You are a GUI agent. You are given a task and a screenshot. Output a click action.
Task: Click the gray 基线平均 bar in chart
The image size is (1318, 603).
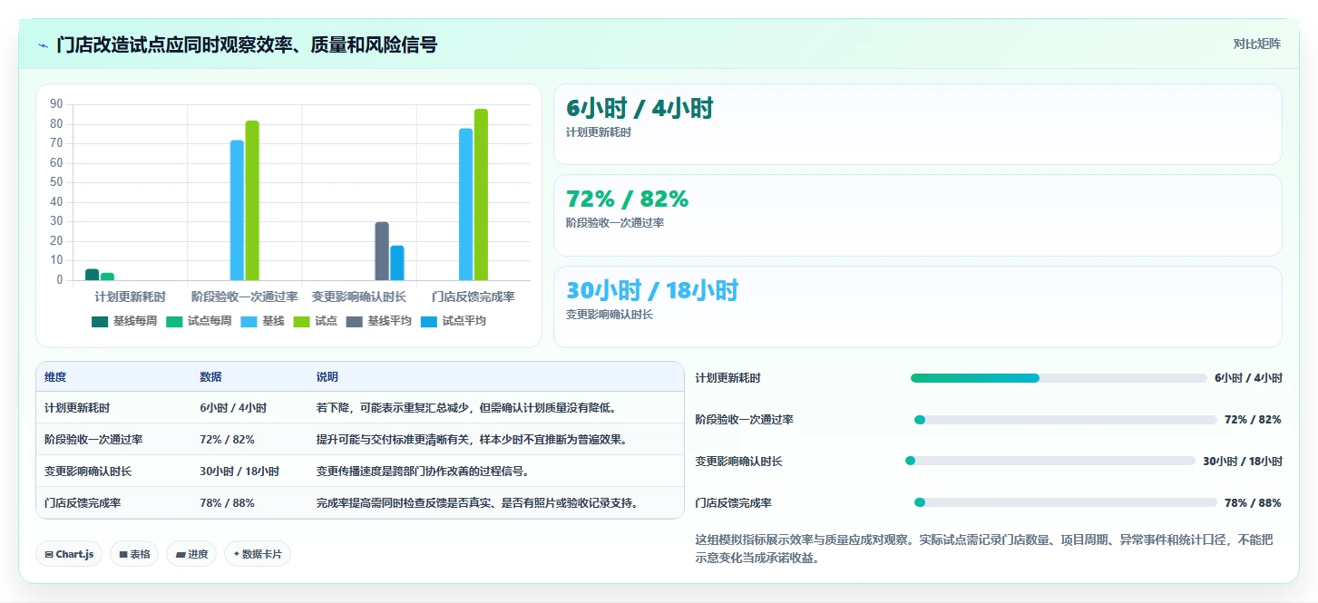[x=382, y=251]
